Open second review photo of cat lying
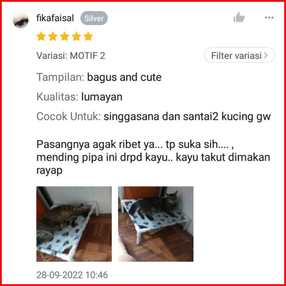The image size is (286, 286). [x=156, y=224]
